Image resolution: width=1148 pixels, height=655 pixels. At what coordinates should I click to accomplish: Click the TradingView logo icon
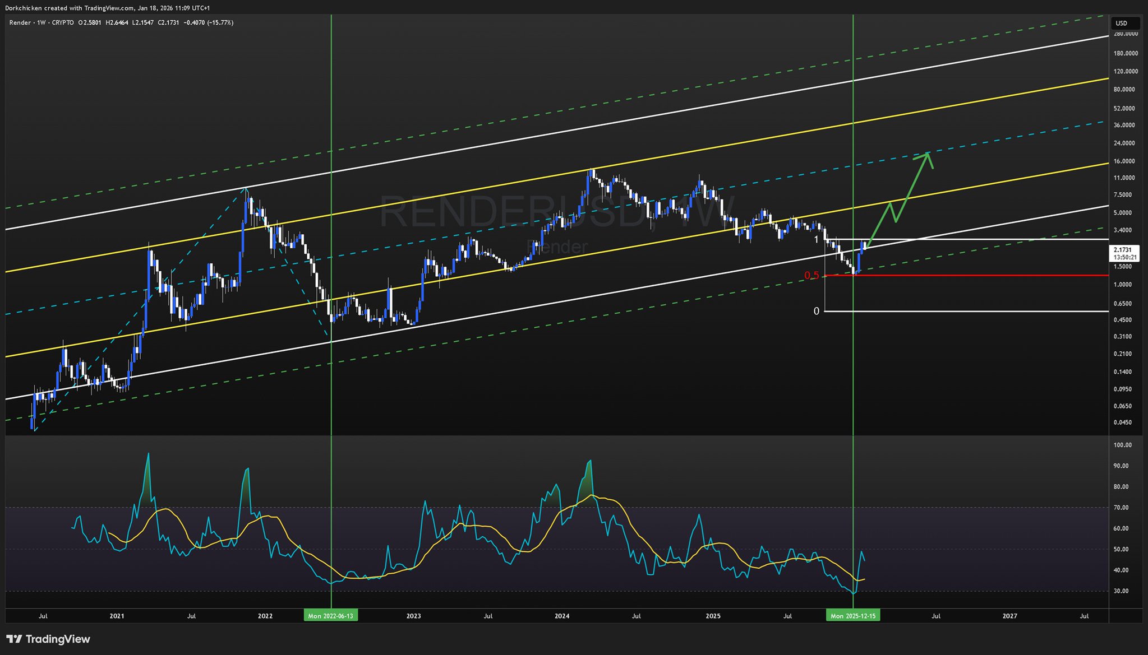(x=14, y=639)
